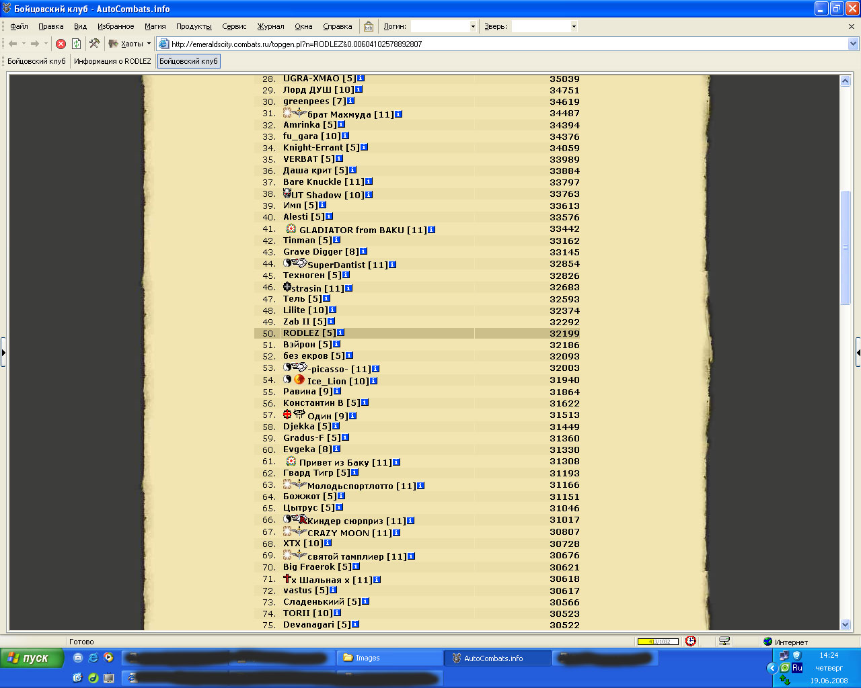Viewport: 861px width, 688px height.
Task: Open info icon next to Knight-Errant [5]
Action: click(364, 147)
